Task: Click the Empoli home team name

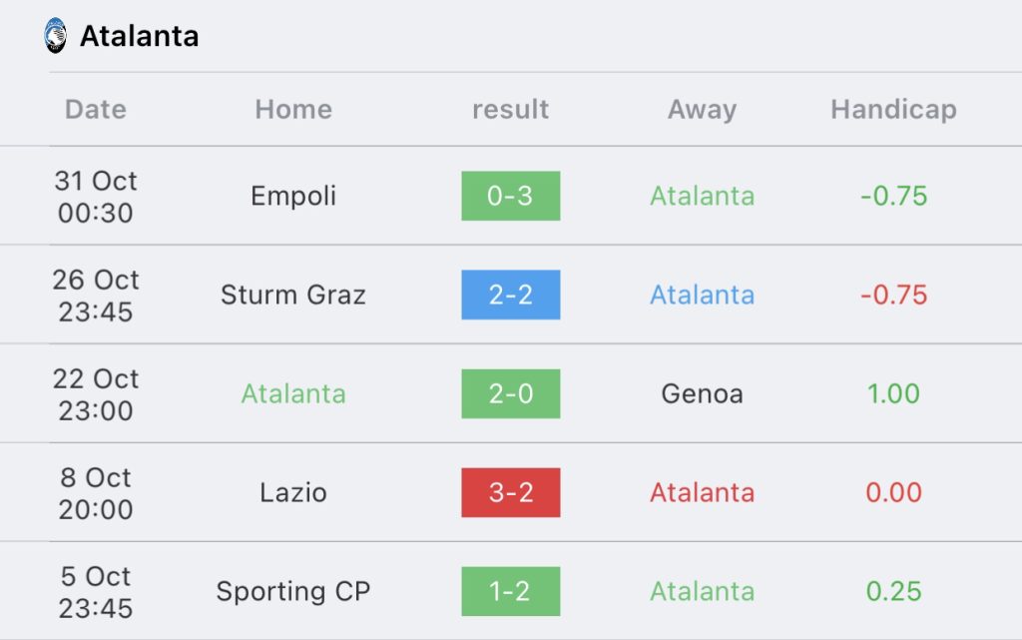Action: coord(293,196)
